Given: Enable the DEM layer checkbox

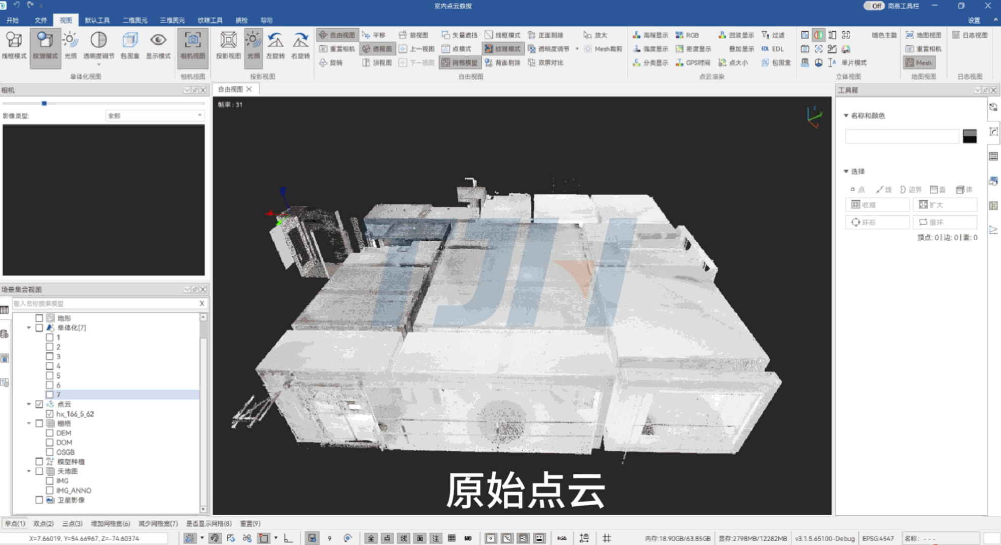Looking at the screenshot, I should click(49, 432).
